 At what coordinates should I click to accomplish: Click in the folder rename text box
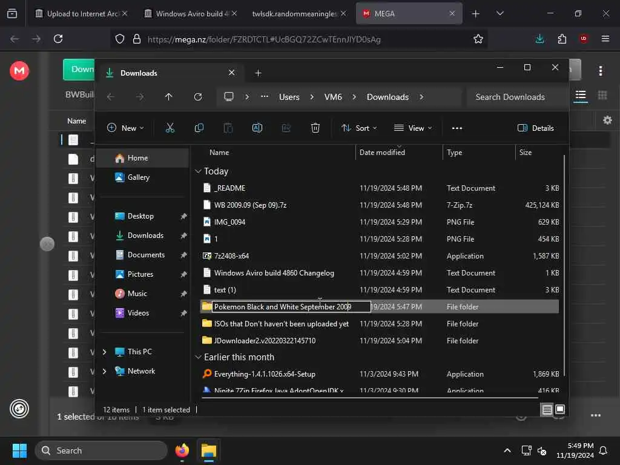pyautogui.click(x=291, y=307)
